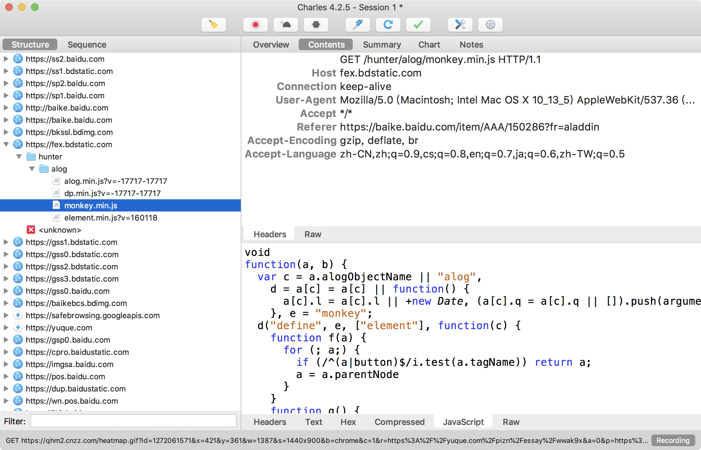Collapse the fex.bdstatic.com host node
This screenshot has width=701, height=450.
[x=6, y=144]
